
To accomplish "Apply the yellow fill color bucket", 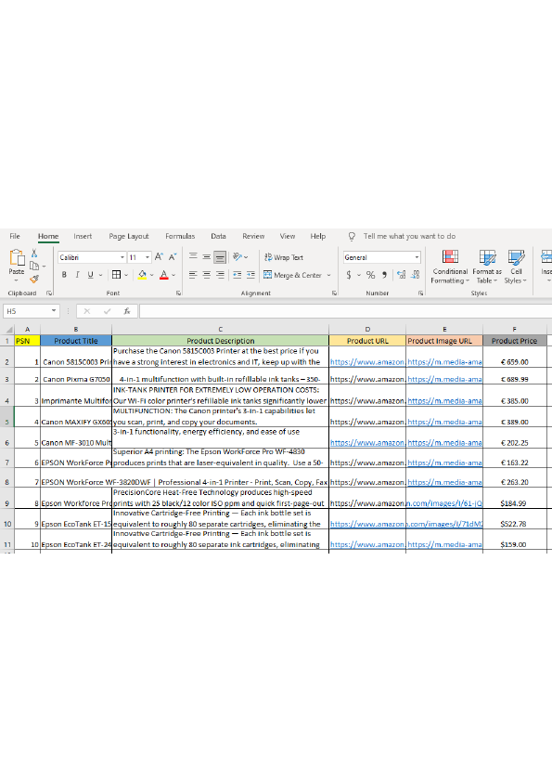I will pos(143,274).
